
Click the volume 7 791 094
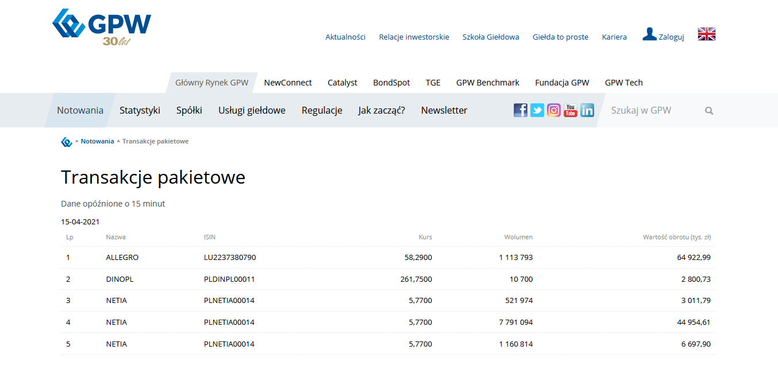[516, 323]
